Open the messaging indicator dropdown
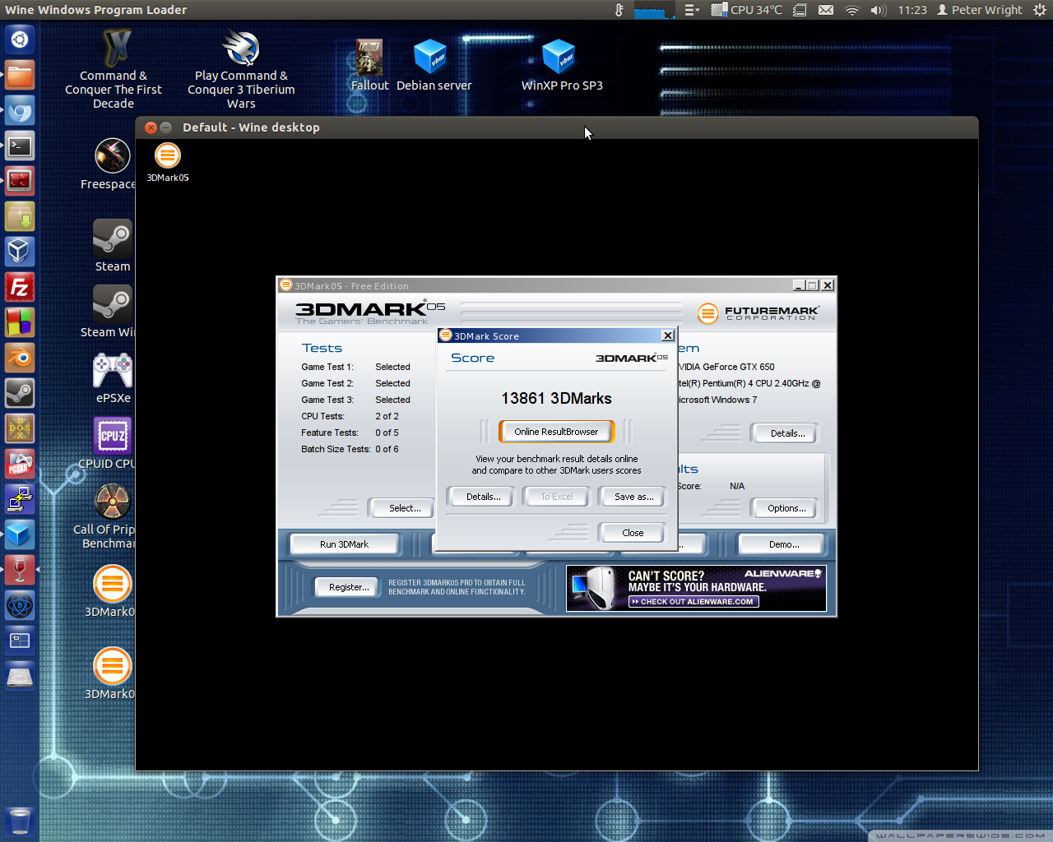The height and width of the screenshot is (842, 1053). 825,10
